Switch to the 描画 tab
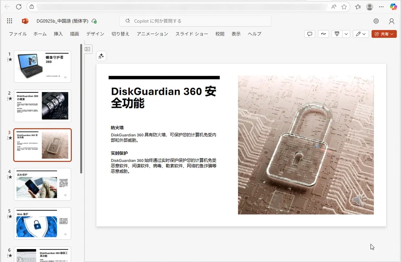This screenshot has width=401, height=262. (x=74, y=34)
